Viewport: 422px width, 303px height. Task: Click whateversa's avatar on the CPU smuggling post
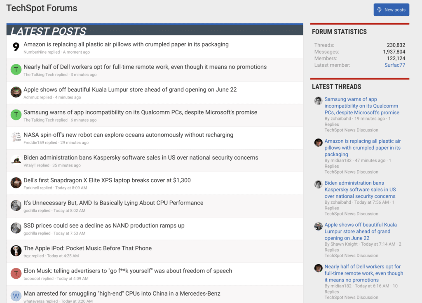coord(16,296)
